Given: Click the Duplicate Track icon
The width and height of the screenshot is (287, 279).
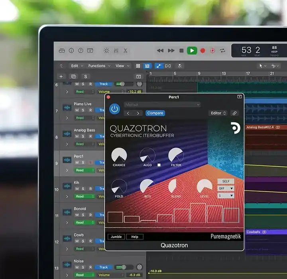Looking at the screenshot, I should 74,77.
